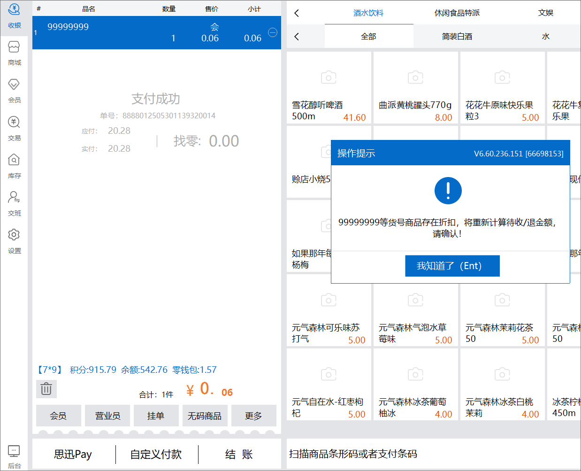Click the member points text 积分:915.79

93,370
